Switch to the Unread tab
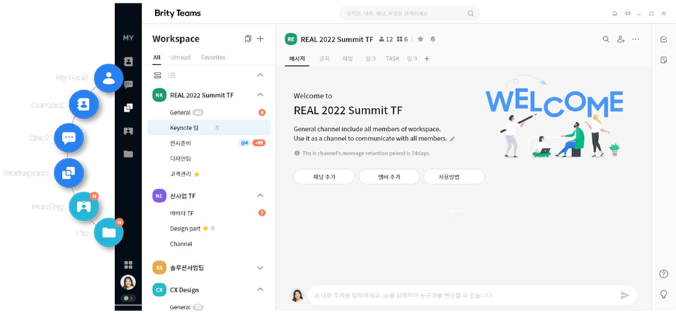Screen dimensions: 676x314 tap(181, 57)
